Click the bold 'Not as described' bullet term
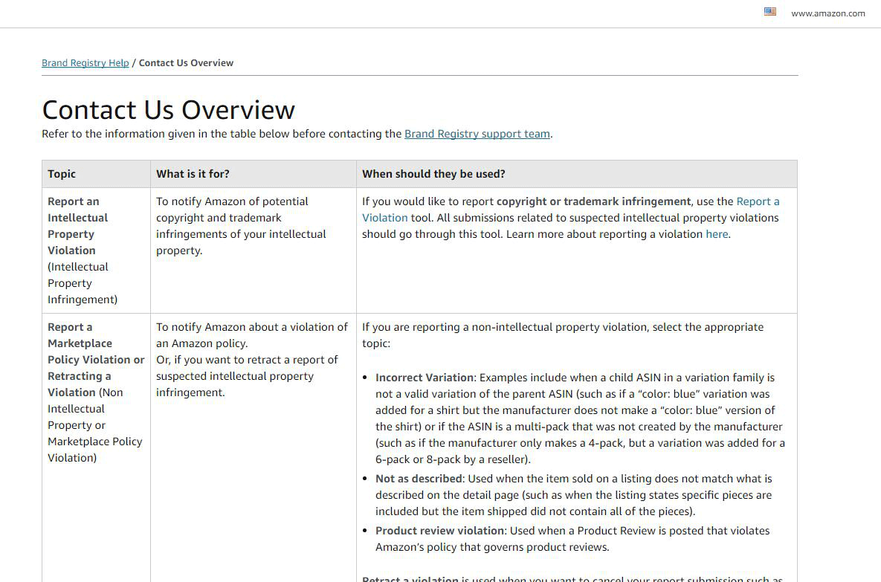Image resolution: width=881 pixels, height=582 pixels. click(419, 479)
